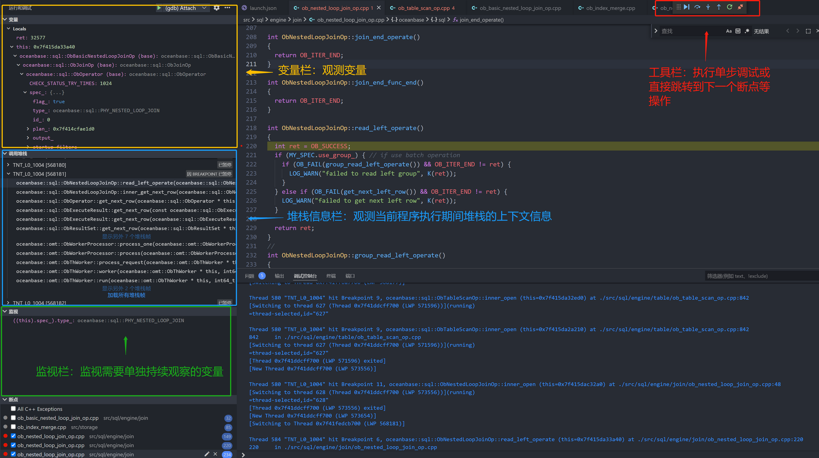
Task: Go to next match in find widget
Action: pos(798,31)
